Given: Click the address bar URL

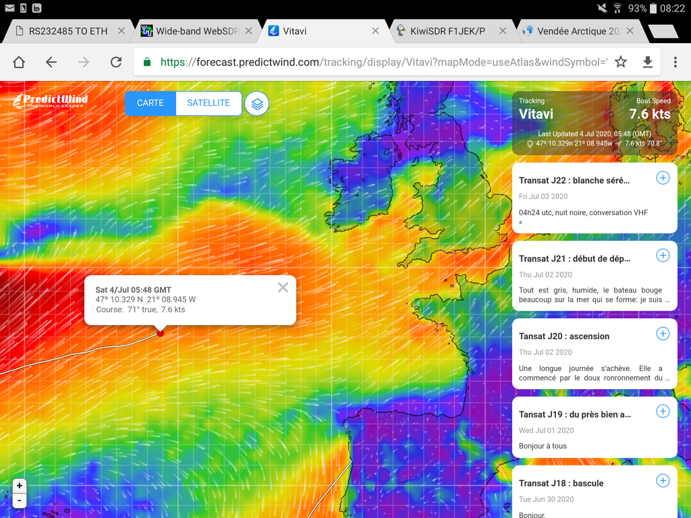Looking at the screenshot, I should 384,62.
